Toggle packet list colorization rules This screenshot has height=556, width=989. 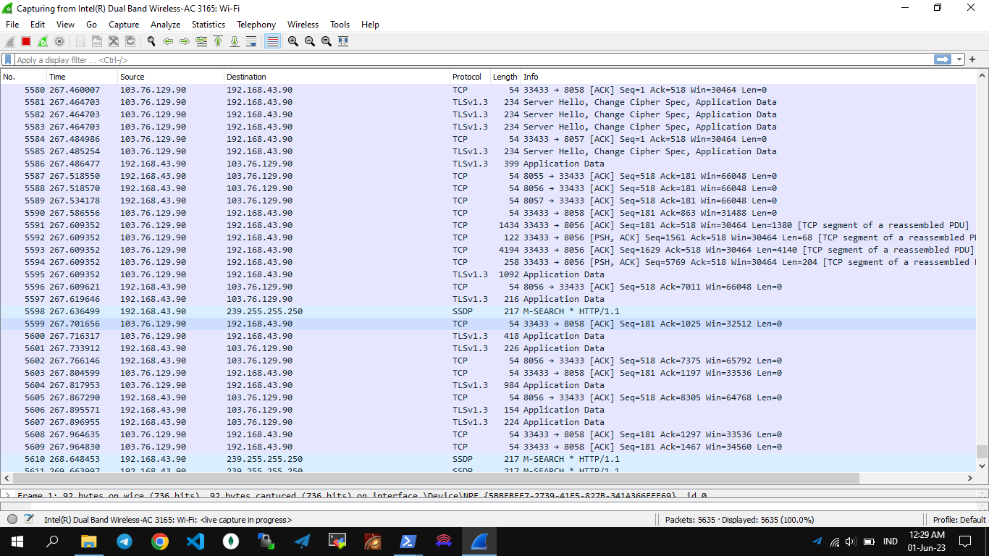tap(272, 41)
